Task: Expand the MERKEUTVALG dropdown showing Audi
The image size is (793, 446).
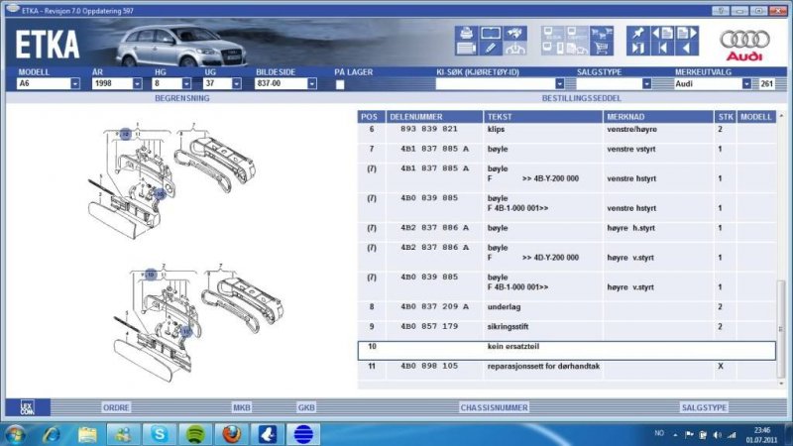Action: pyautogui.click(x=746, y=84)
